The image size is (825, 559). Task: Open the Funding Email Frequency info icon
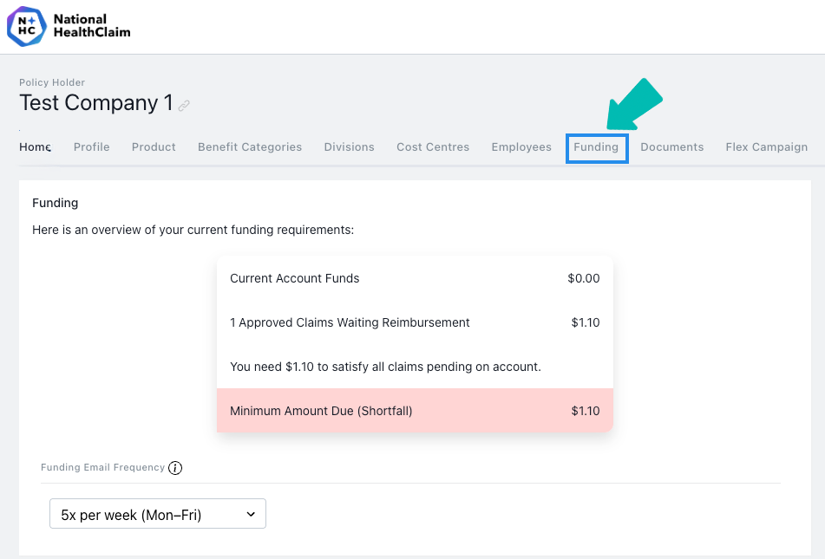175,467
